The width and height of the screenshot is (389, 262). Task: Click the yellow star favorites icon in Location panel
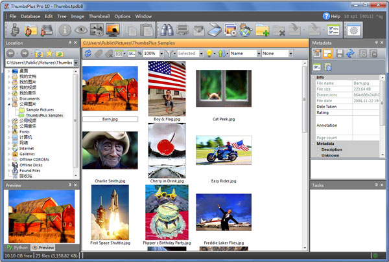[49, 53]
